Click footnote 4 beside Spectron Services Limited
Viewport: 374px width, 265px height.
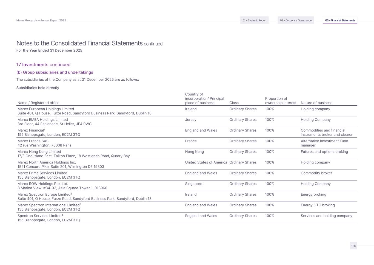point(62,215)
